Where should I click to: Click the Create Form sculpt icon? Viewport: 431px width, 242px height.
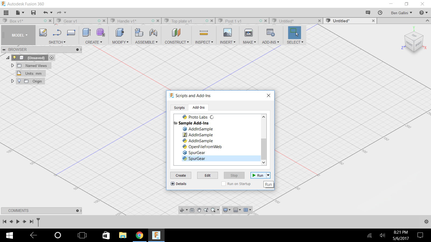click(100, 33)
